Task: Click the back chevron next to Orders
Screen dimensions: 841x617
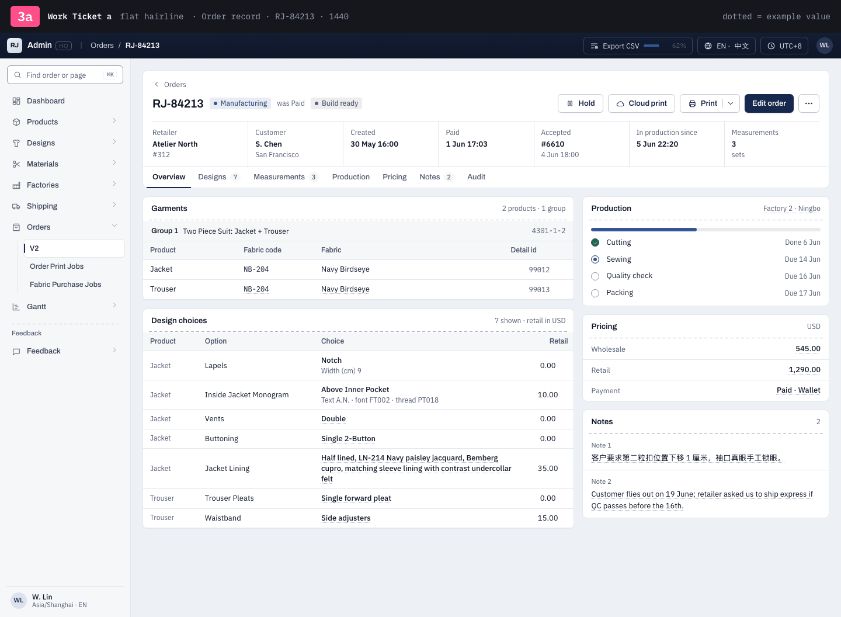Action: [157, 84]
